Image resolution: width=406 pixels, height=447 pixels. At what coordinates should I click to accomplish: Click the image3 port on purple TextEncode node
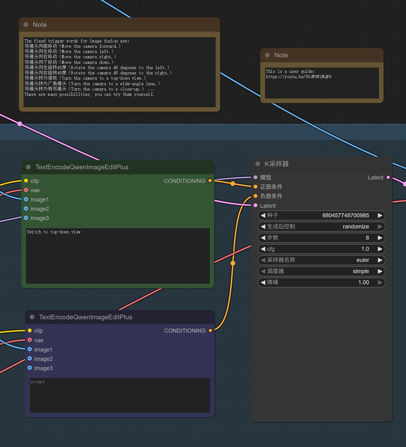(30, 368)
